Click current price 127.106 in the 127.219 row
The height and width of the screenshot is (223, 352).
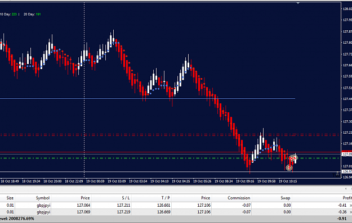click(x=204, y=212)
